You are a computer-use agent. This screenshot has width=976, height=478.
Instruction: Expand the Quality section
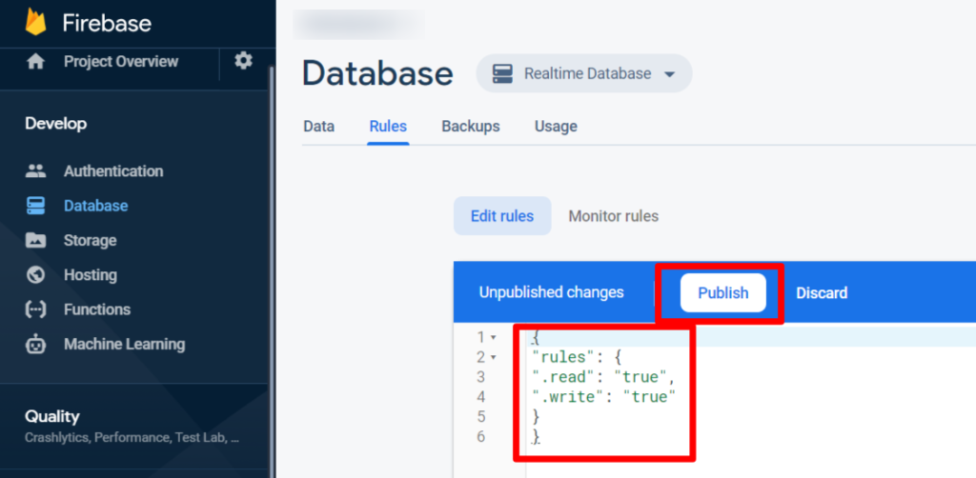[133, 426]
